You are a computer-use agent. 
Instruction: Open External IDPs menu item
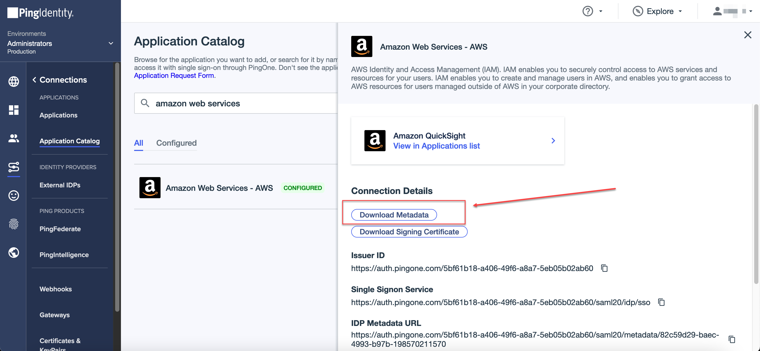pyautogui.click(x=60, y=185)
